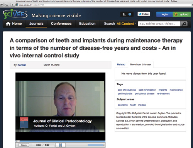Click the article title heading

96,48
